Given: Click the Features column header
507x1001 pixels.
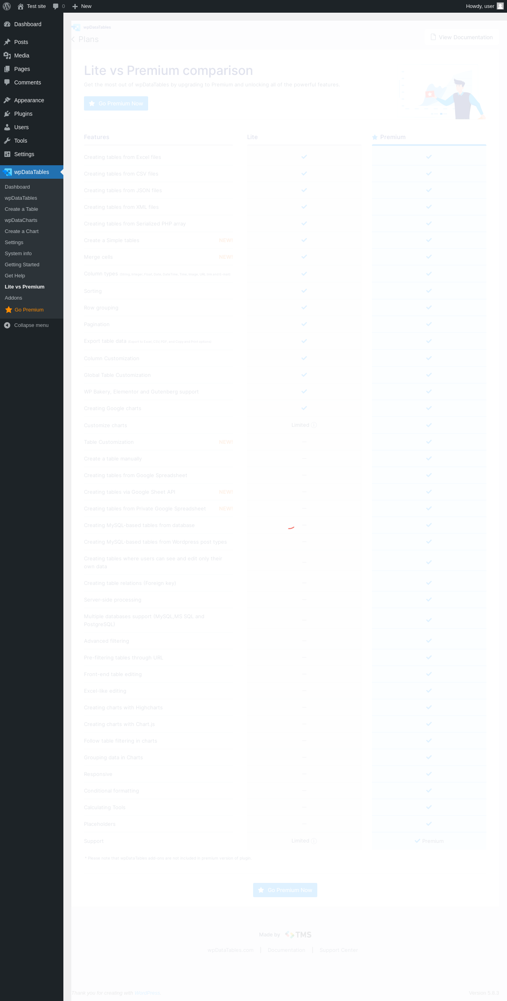Looking at the screenshot, I should pos(97,137).
